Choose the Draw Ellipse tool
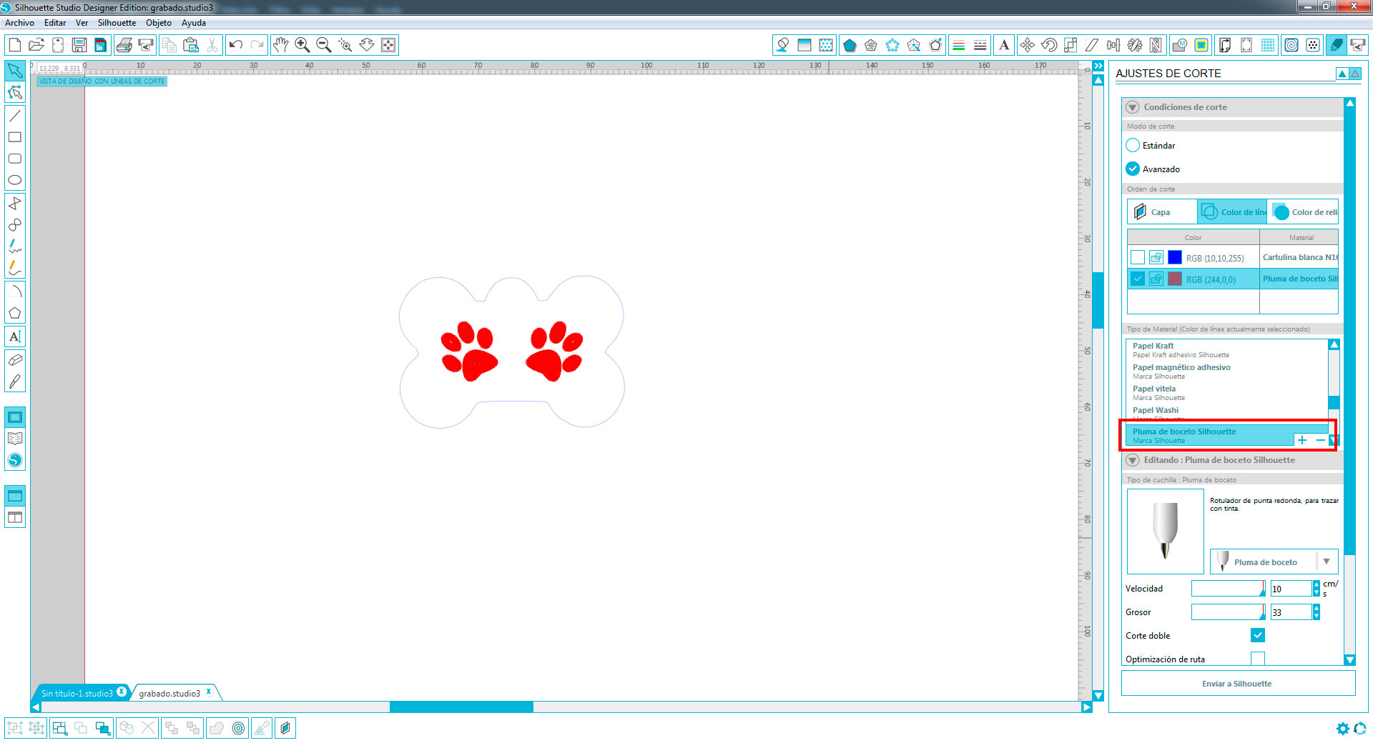Screen dimensions: 1373x743 (x=14, y=180)
